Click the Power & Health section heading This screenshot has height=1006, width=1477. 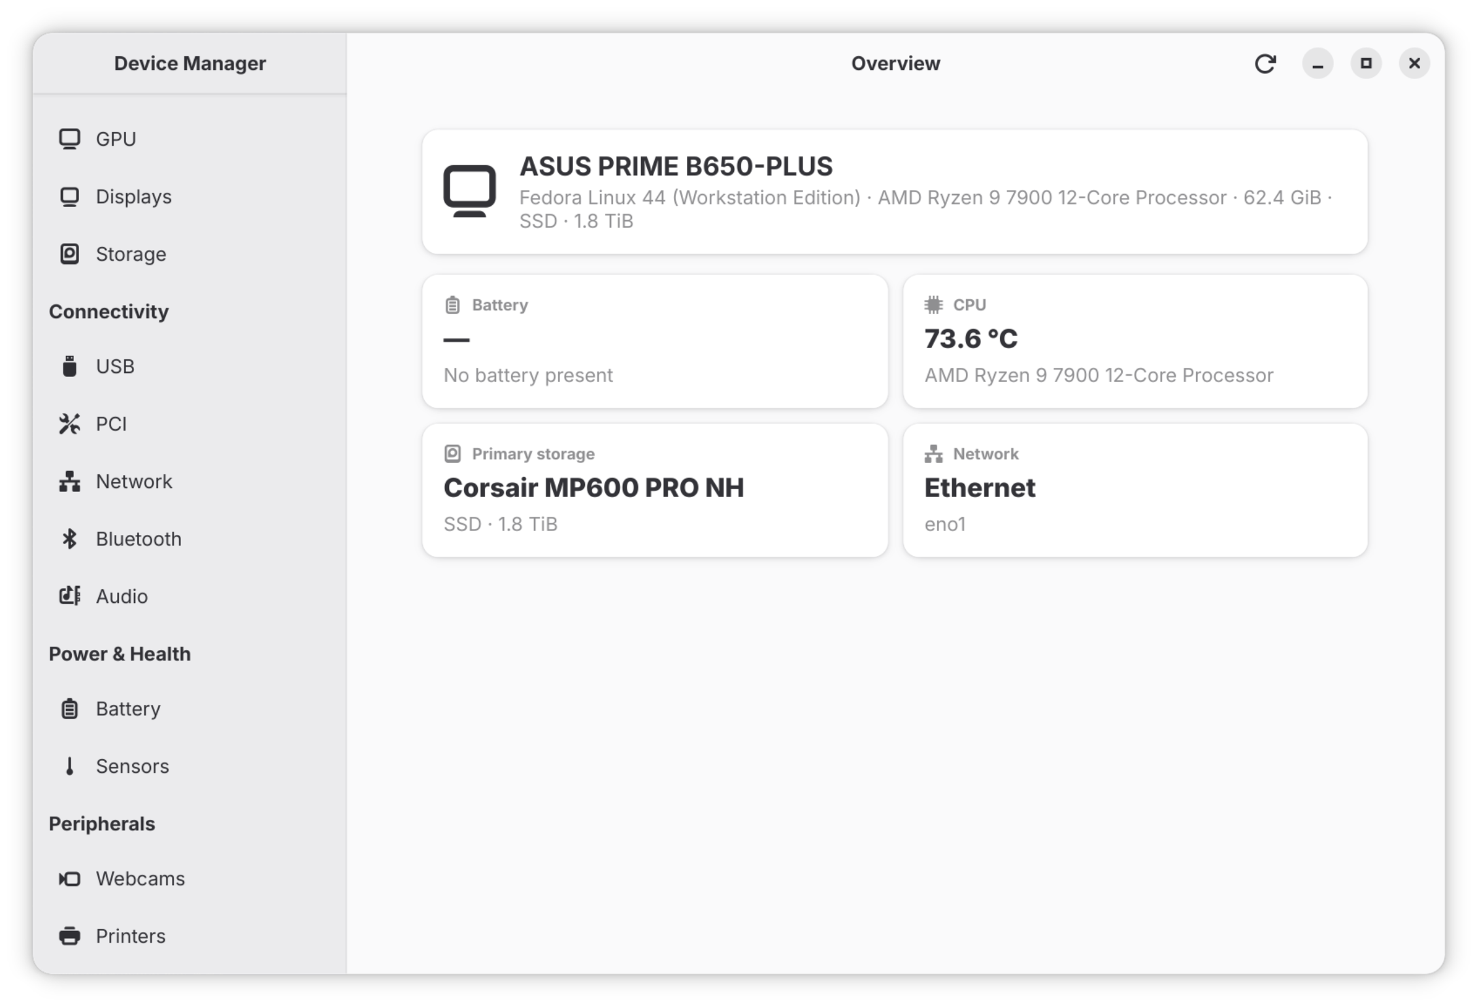pyautogui.click(x=120, y=654)
